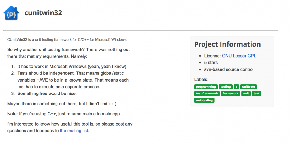Click the test label tag
Viewport: 290px width, 143px height.
(256, 94)
